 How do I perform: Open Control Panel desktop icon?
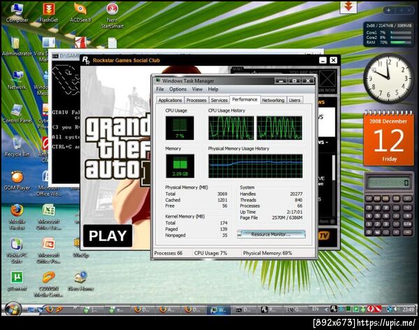[17, 113]
